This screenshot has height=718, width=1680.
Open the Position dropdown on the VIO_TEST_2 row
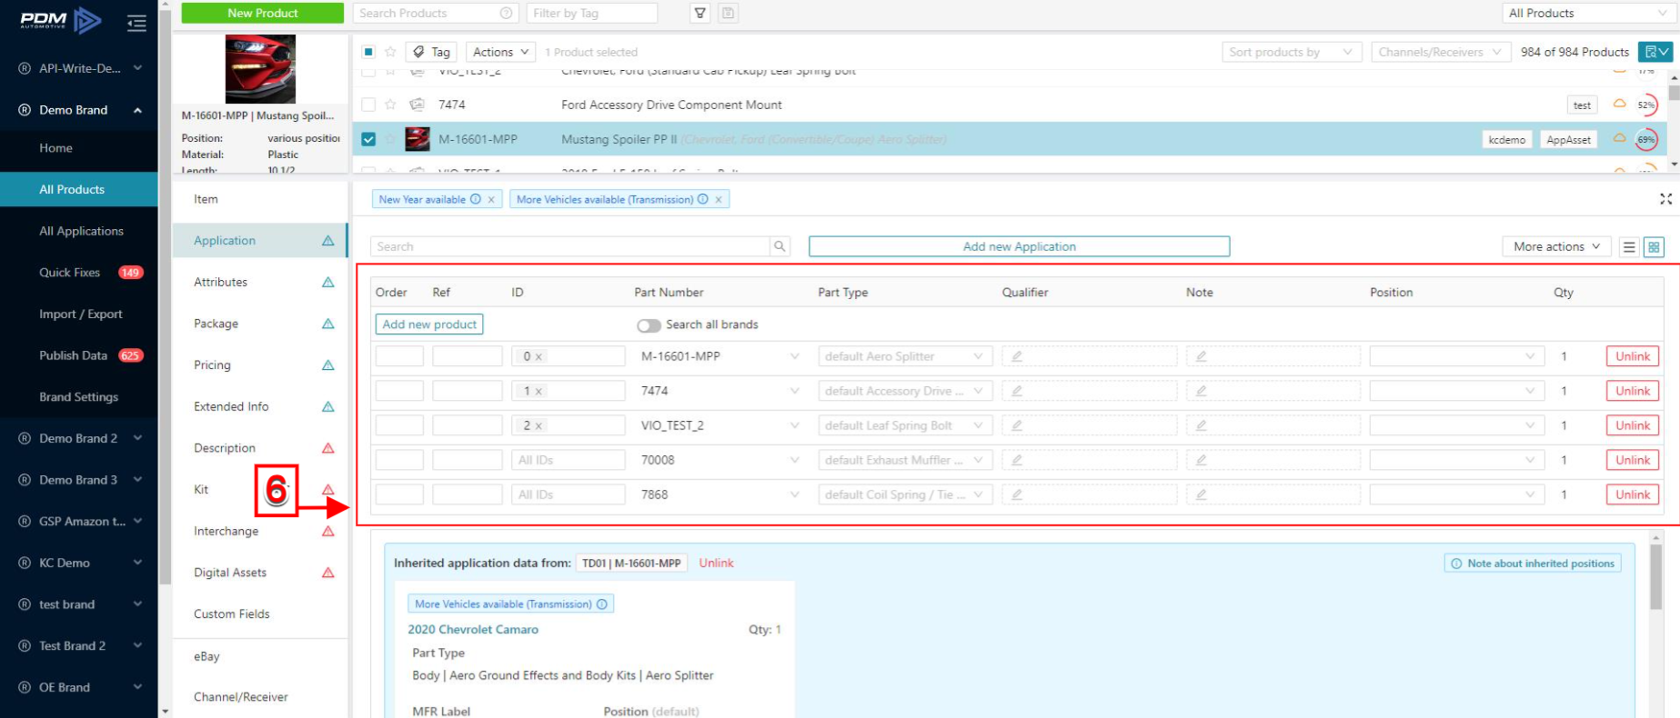coord(1456,426)
